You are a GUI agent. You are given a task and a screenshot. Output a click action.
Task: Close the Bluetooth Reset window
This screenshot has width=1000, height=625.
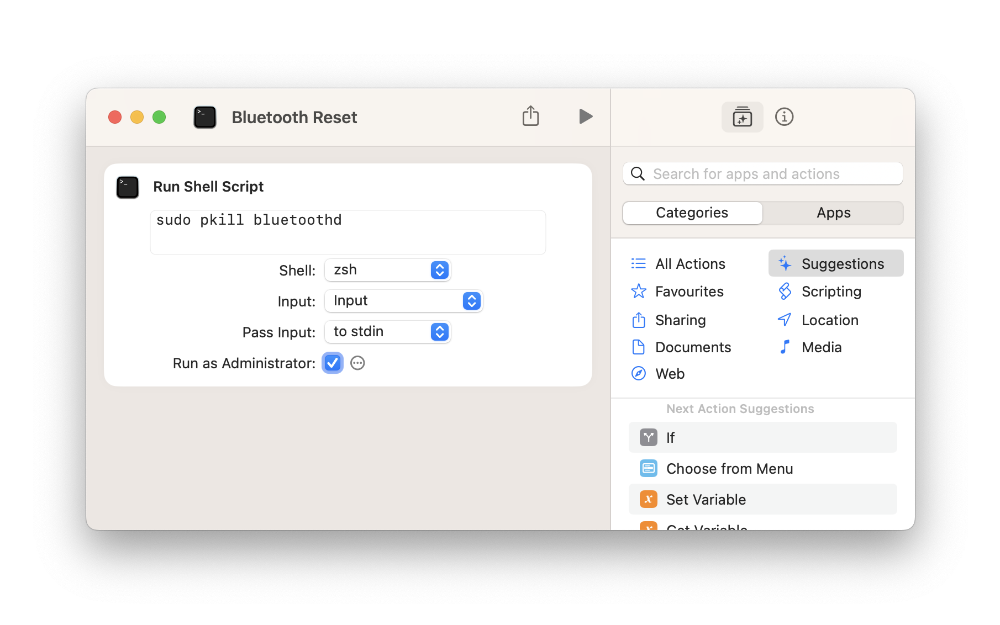click(x=115, y=117)
